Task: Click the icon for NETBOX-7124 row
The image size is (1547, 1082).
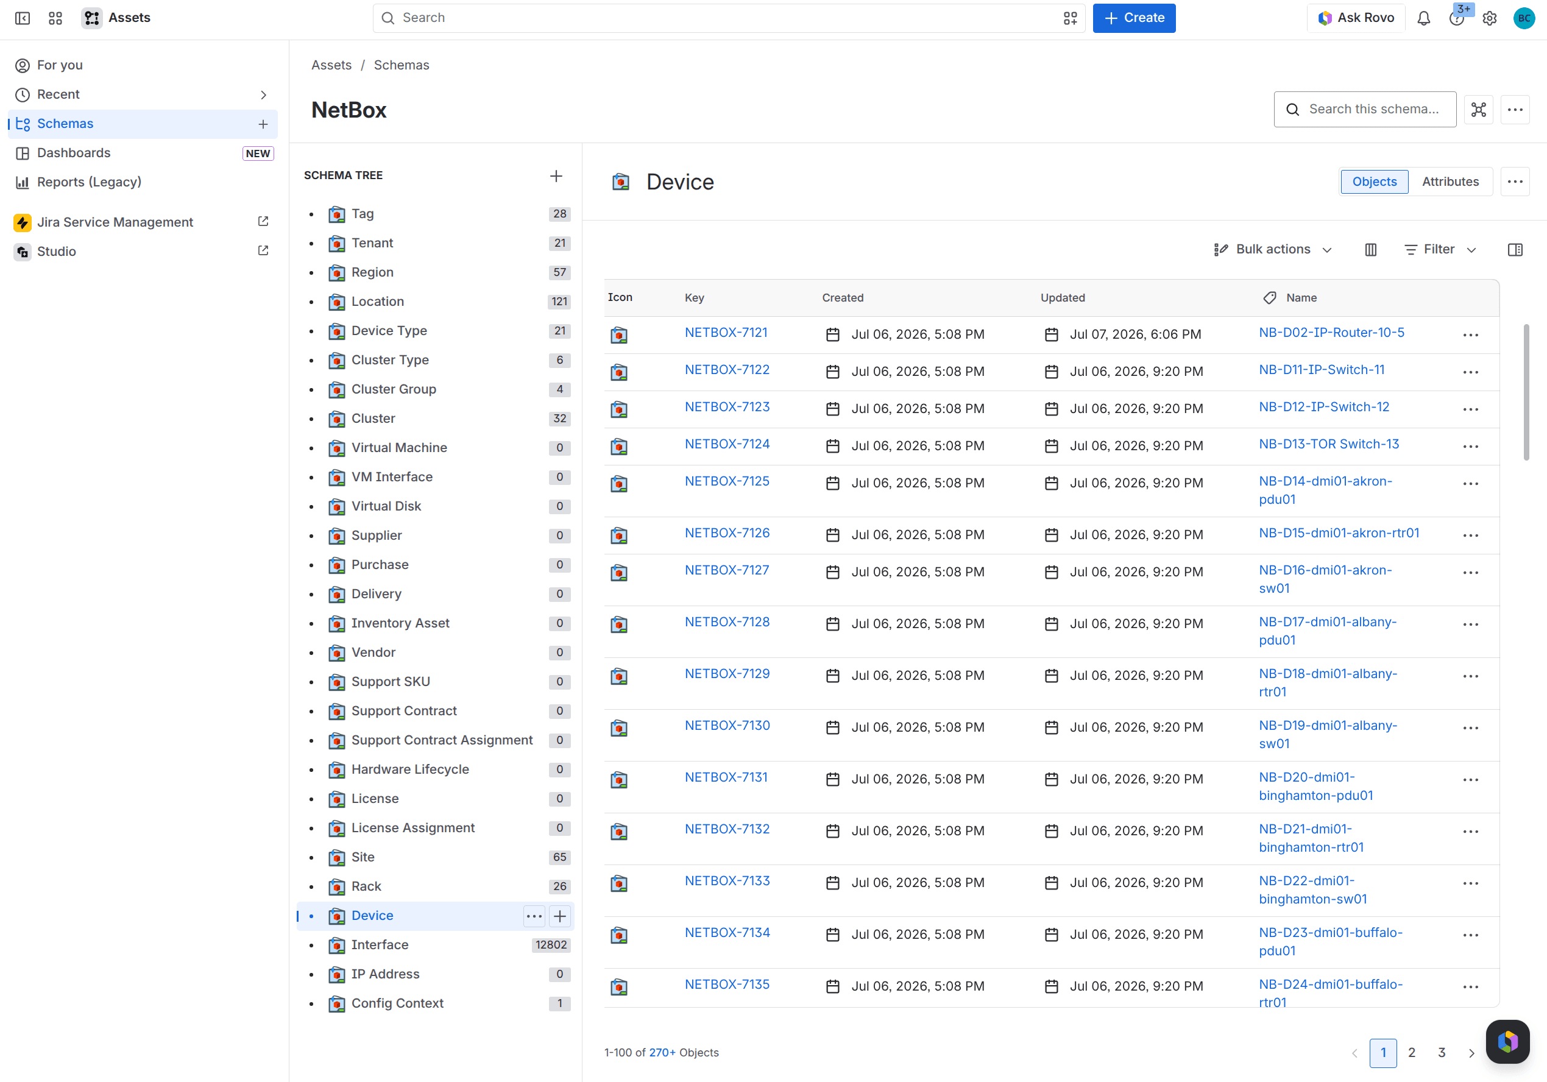Action: 618,447
